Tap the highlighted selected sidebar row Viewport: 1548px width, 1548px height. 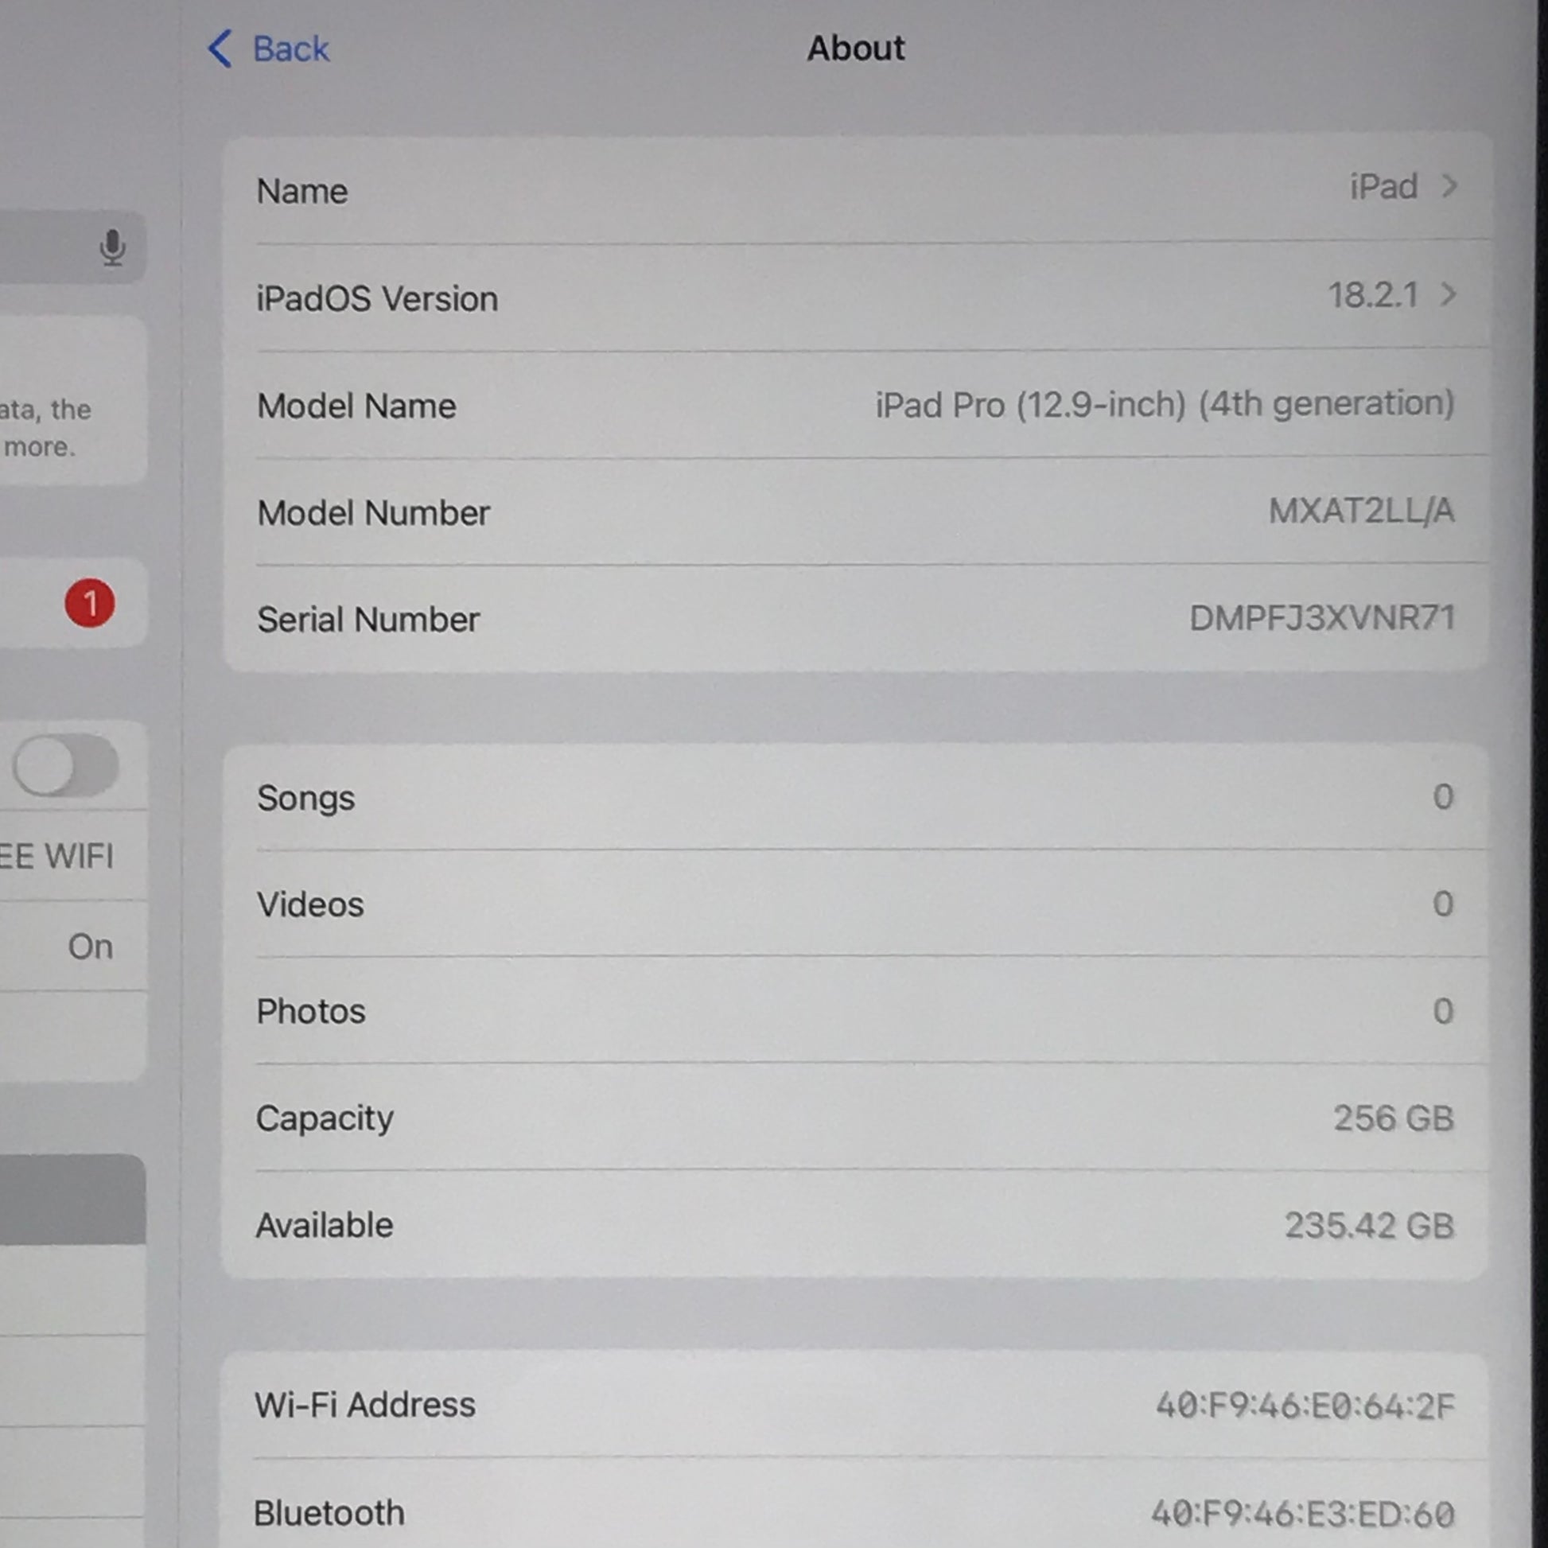click(x=73, y=1200)
